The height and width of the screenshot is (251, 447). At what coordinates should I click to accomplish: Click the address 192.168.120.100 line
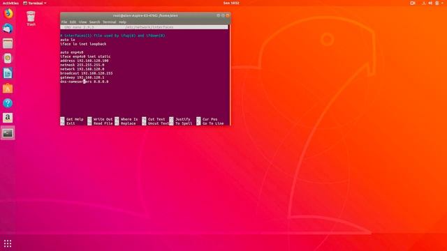(85, 61)
